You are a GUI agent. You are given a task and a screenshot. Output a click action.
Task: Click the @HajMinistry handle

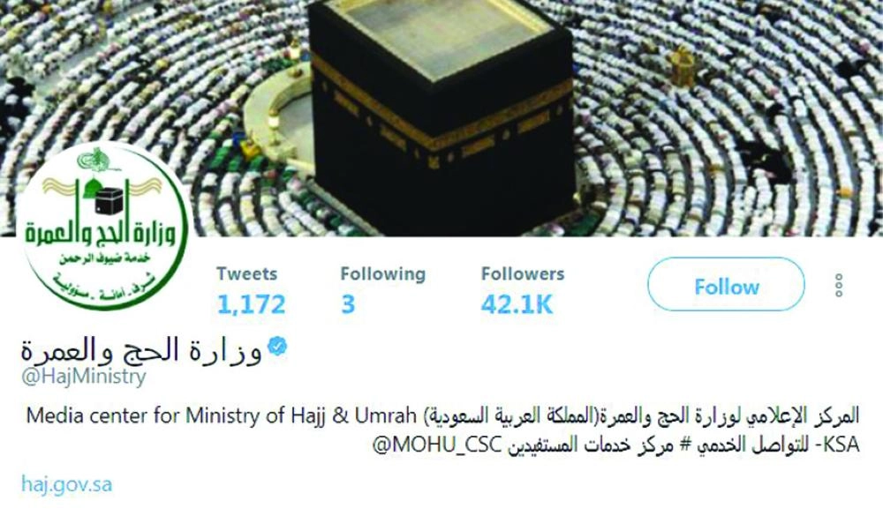pos(84,377)
